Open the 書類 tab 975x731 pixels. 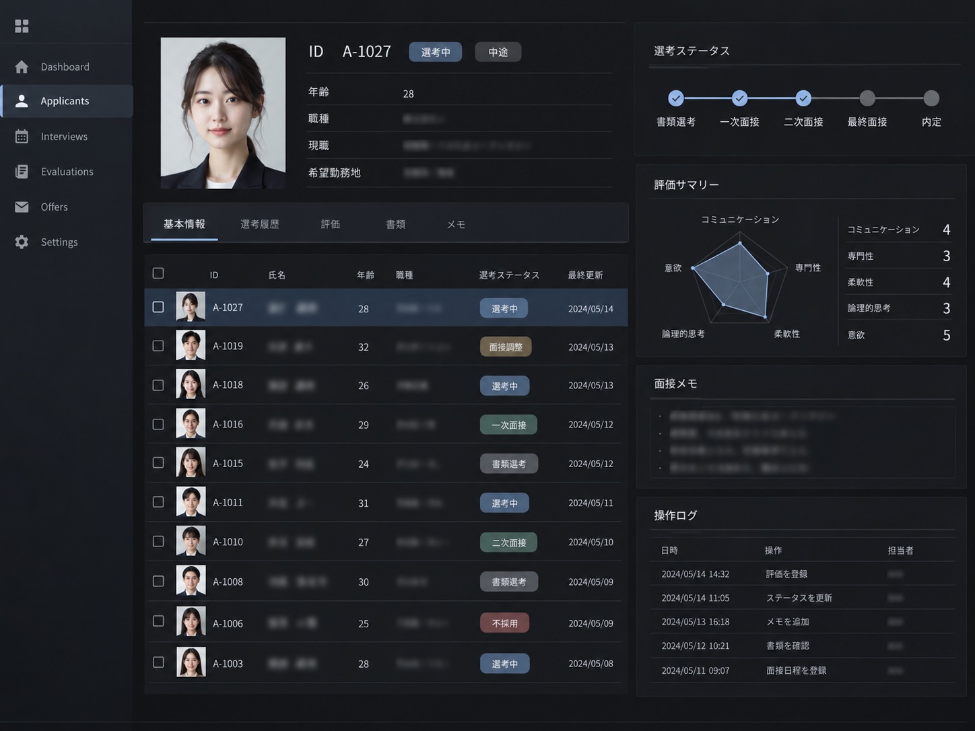[396, 224]
